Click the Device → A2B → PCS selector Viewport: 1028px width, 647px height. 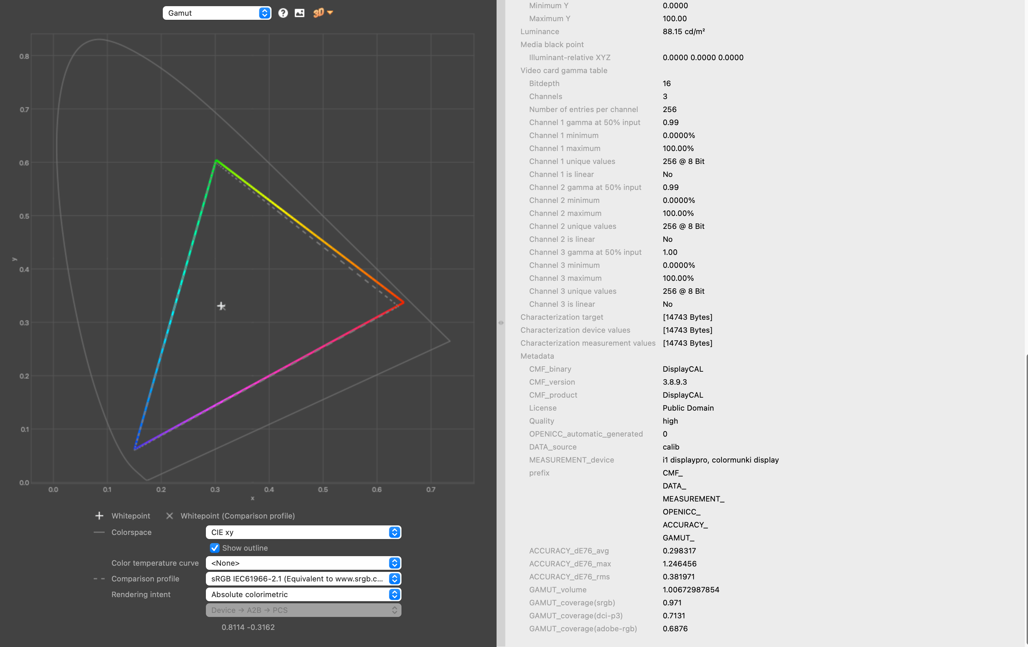(x=303, y=610)
